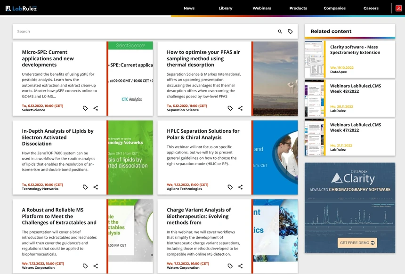This screenshot has height=274, width=405.
Task: Click the tag filter icon in search bar
Action: [290, 32]
